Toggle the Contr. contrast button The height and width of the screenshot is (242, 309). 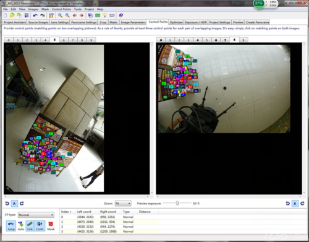click(x=40, y=226)
